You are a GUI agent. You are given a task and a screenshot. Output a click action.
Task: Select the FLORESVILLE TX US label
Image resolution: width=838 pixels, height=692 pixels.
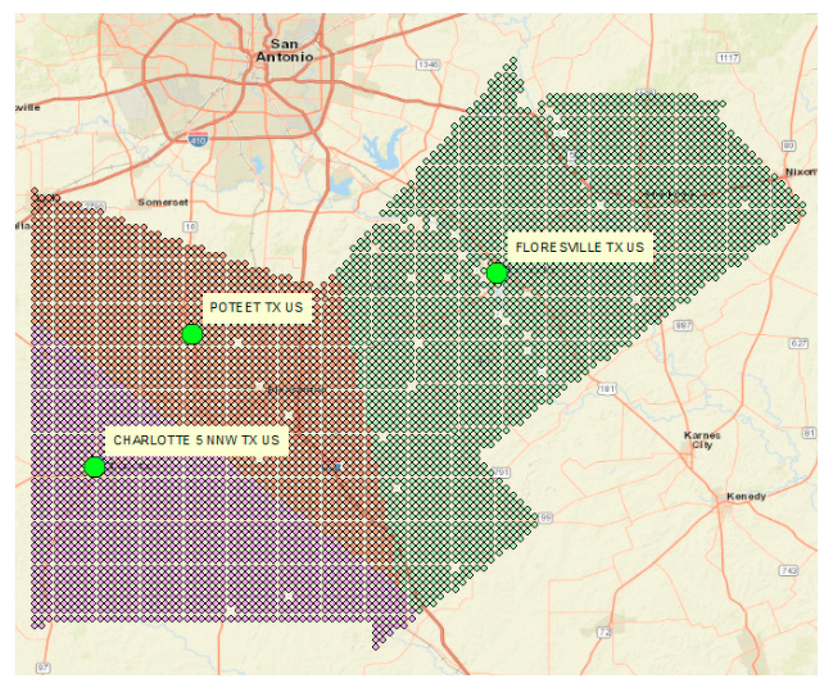(x=580, y=247)
